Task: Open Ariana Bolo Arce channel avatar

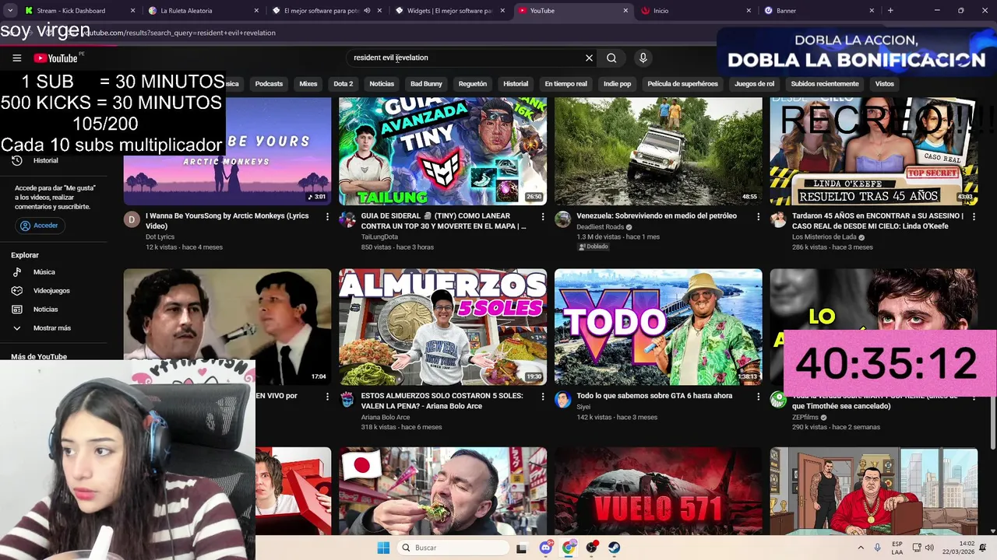Action: [x=347, y=399]
